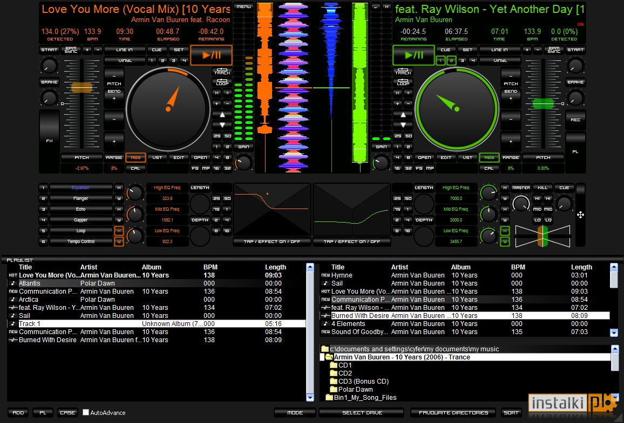Open the FAVOURITE DIRECTORIES list
The width and height of the screenshot is (624, 423).
(x=453, y=413)
